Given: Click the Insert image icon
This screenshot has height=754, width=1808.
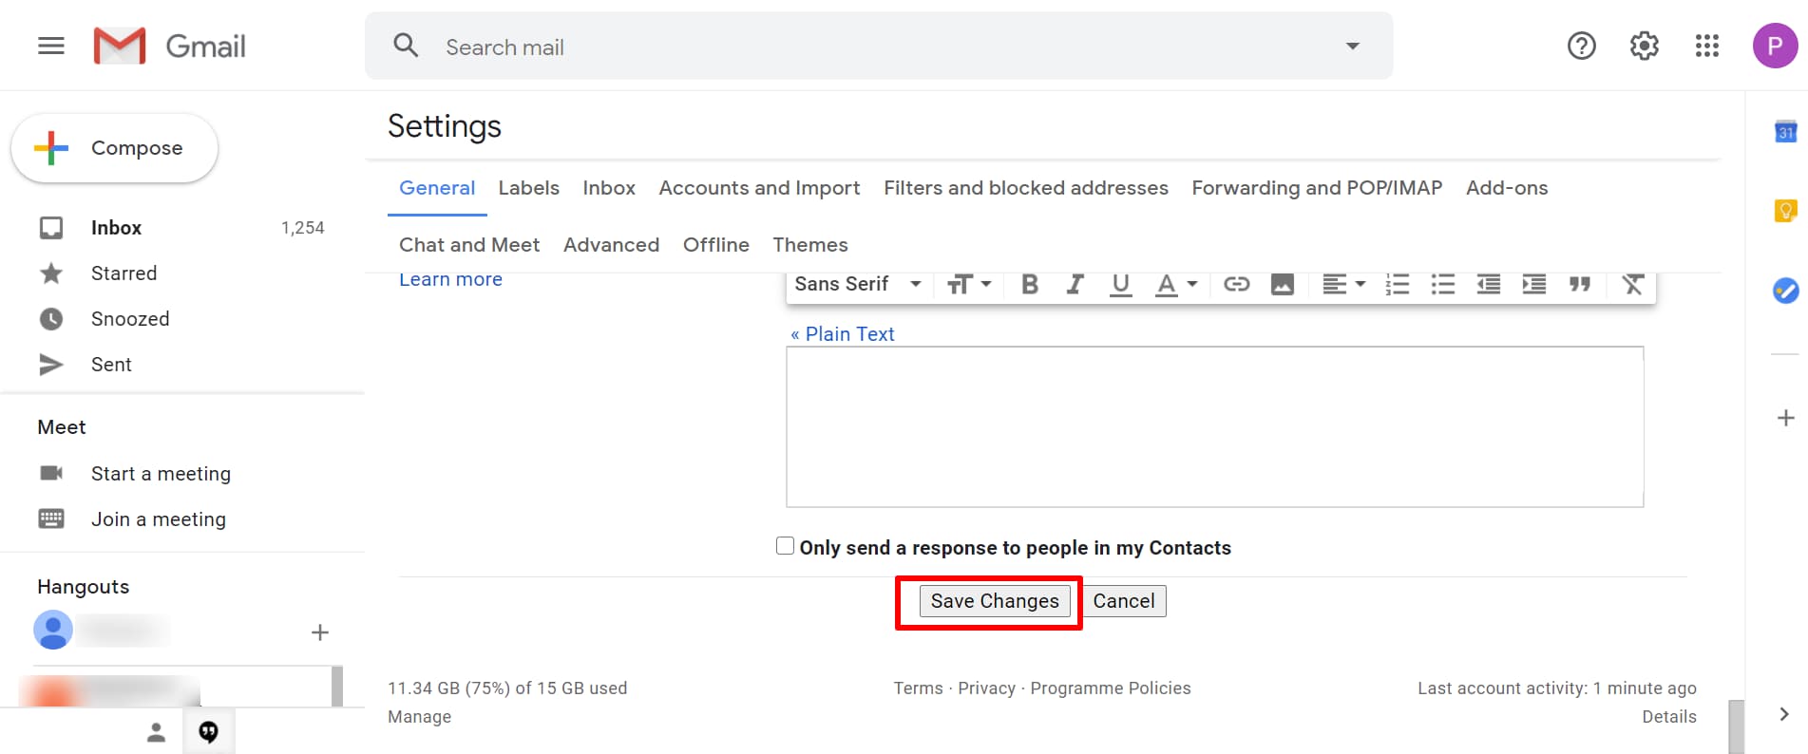Looking at the screenshot, I should [1282, 284].
